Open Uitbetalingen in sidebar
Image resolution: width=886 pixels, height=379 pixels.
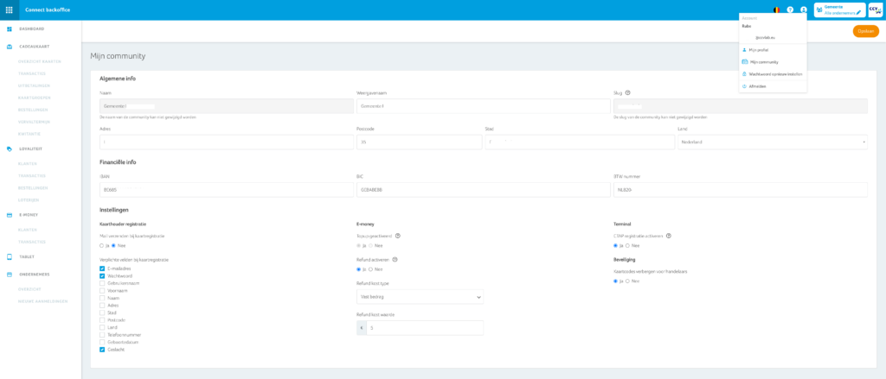(x=34, y=85)
